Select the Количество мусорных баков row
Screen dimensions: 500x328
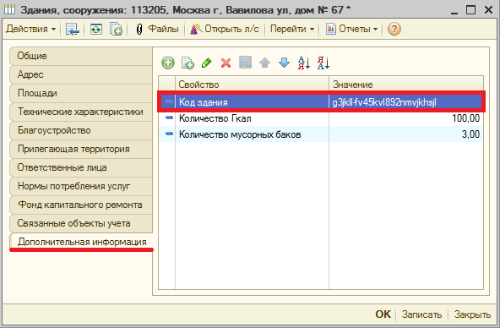pyautogui.click(x=321, y=134)
